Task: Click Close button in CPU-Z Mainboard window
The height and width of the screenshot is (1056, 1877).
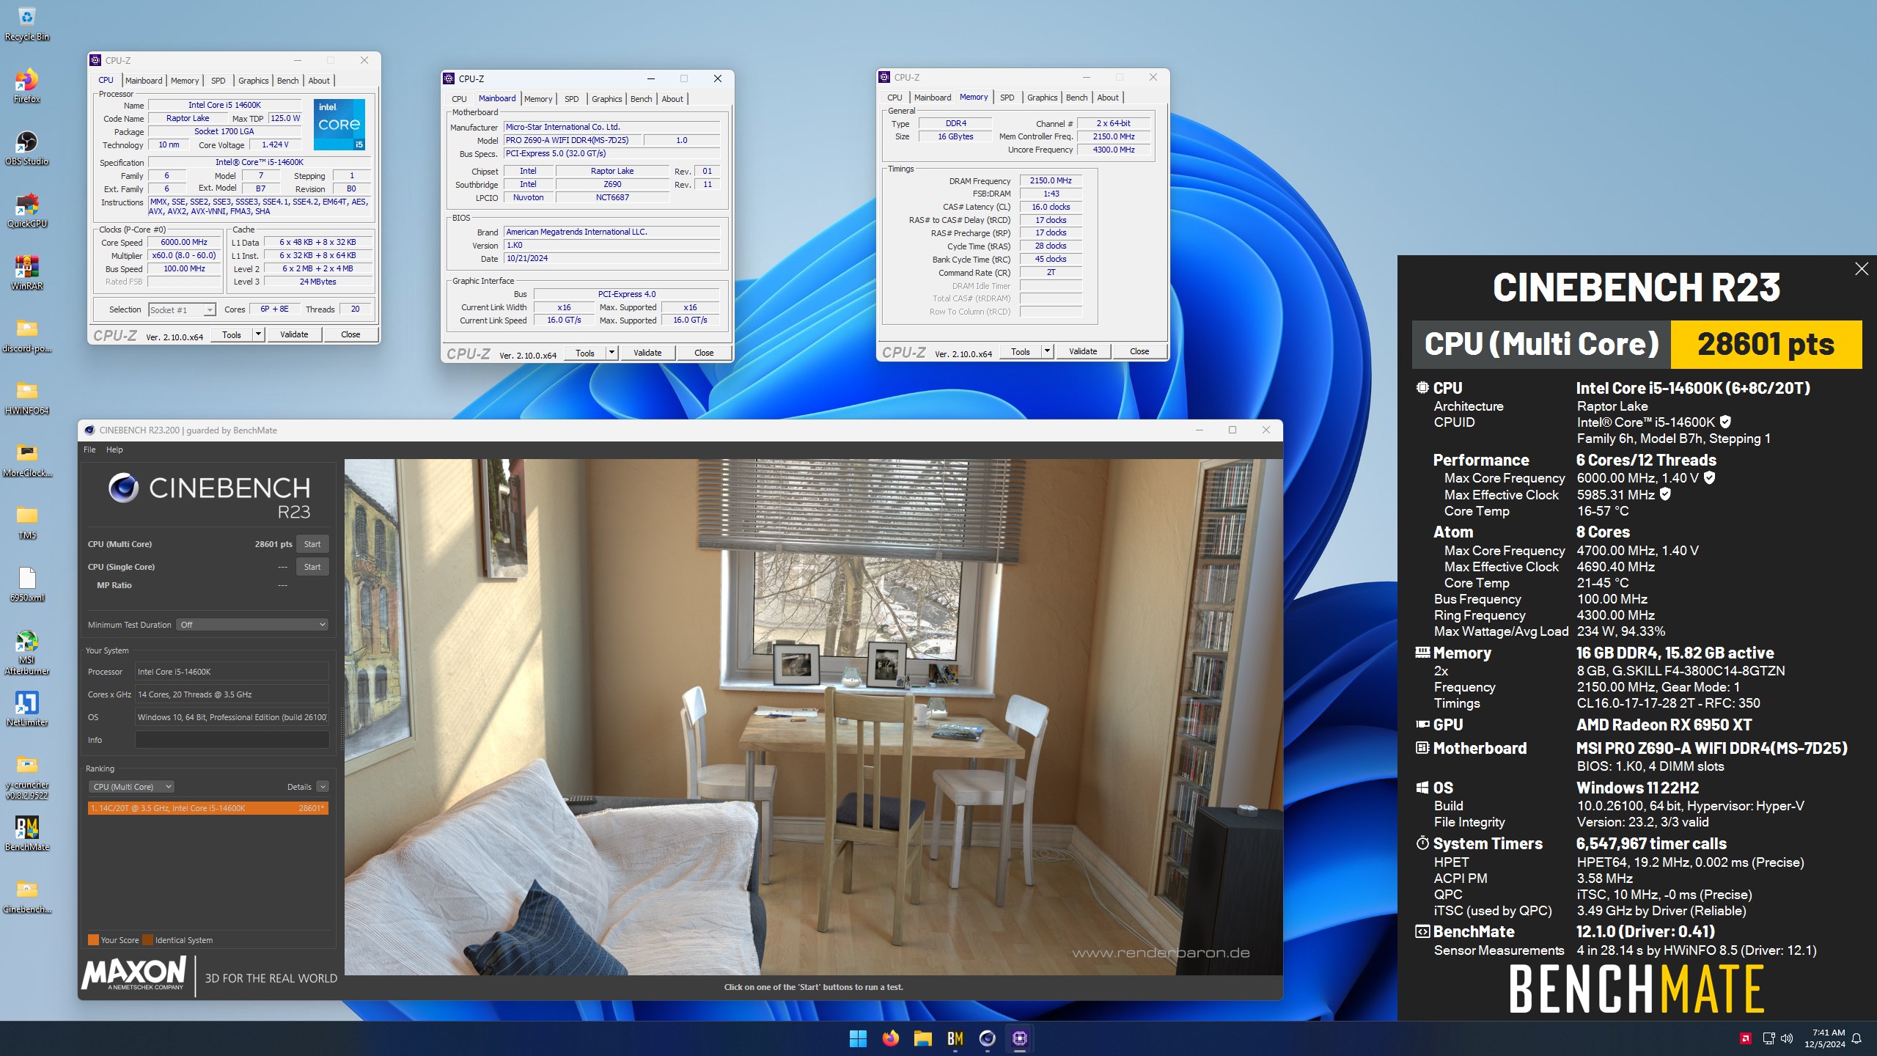Action: point(704,353)
